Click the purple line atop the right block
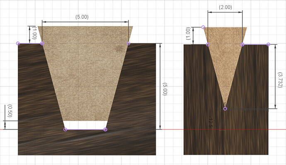 tap(255, 44)
